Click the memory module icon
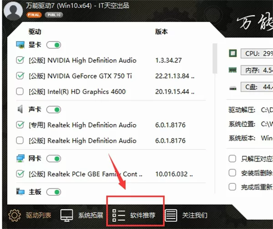The width and height of the screenshot is (273, 229). 233,70
